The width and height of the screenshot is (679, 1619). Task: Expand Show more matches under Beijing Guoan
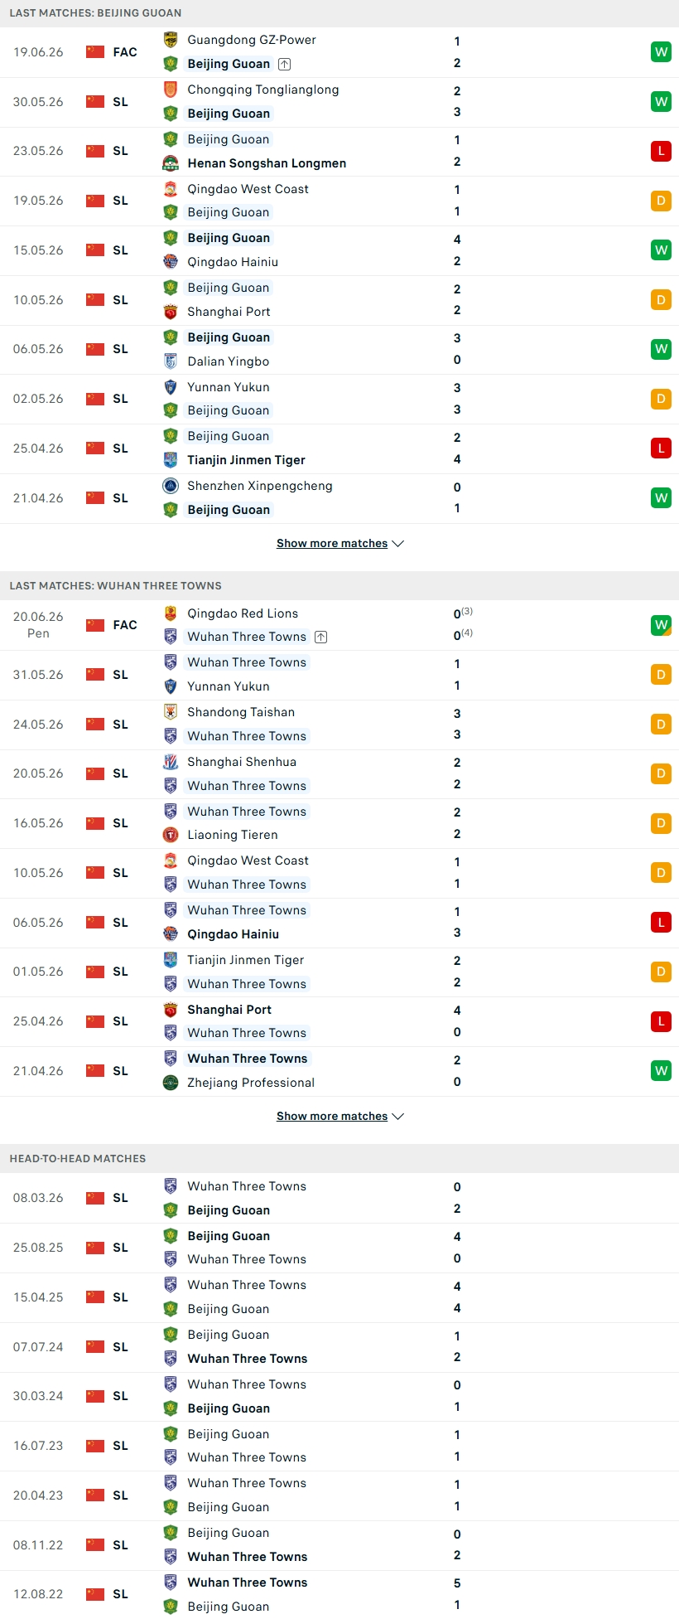340,544
